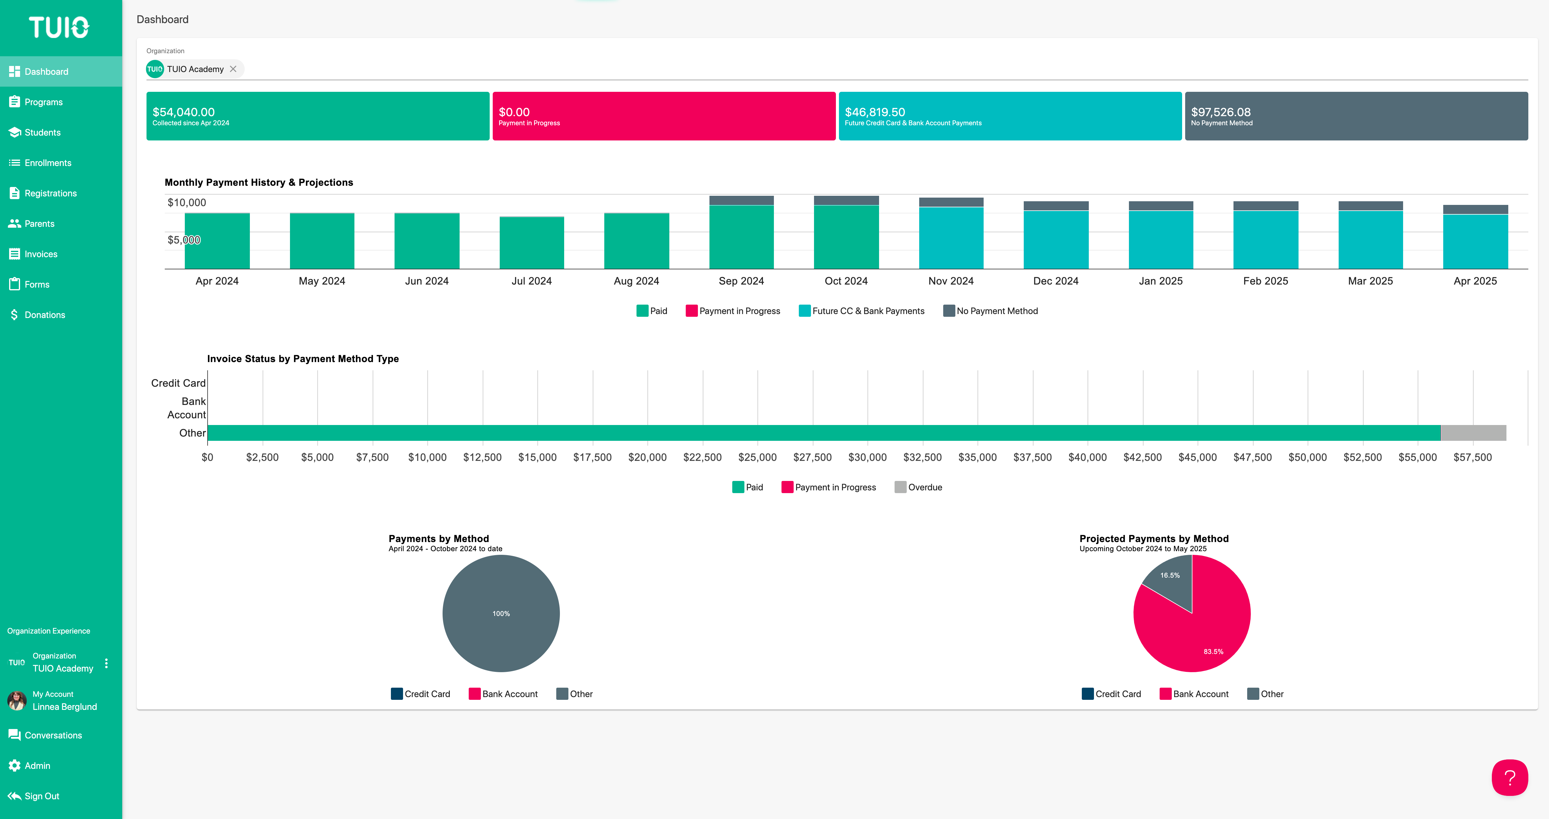Screen dimensions: 1549x819
Task: Select the Students sidebar icon
Action: [x=15, y=132]
